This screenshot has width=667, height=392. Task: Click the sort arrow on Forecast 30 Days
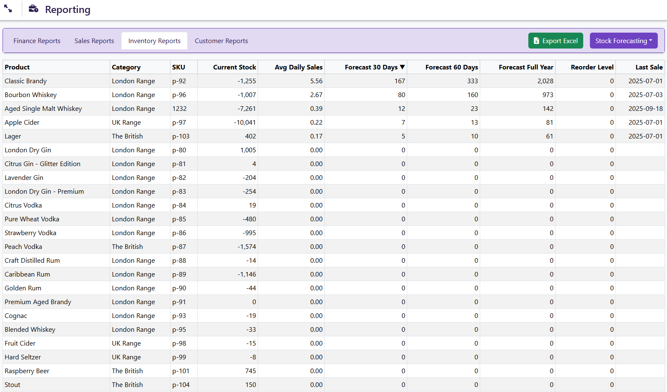pos(402,67)
